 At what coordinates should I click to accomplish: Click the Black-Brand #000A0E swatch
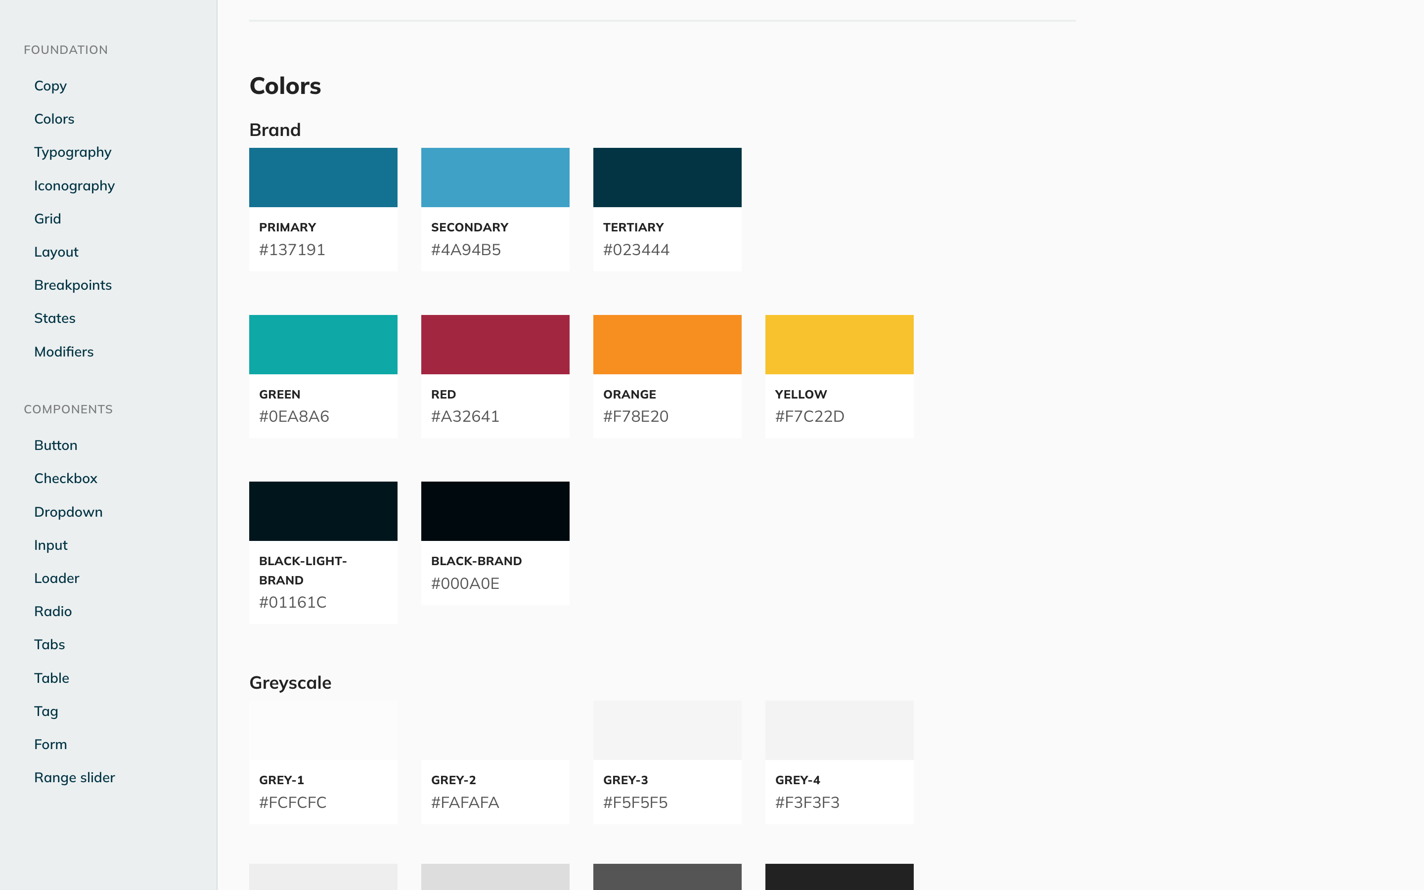point(495,511)
